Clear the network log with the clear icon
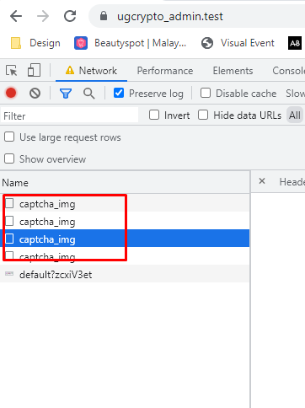 [x=35, y=93]
